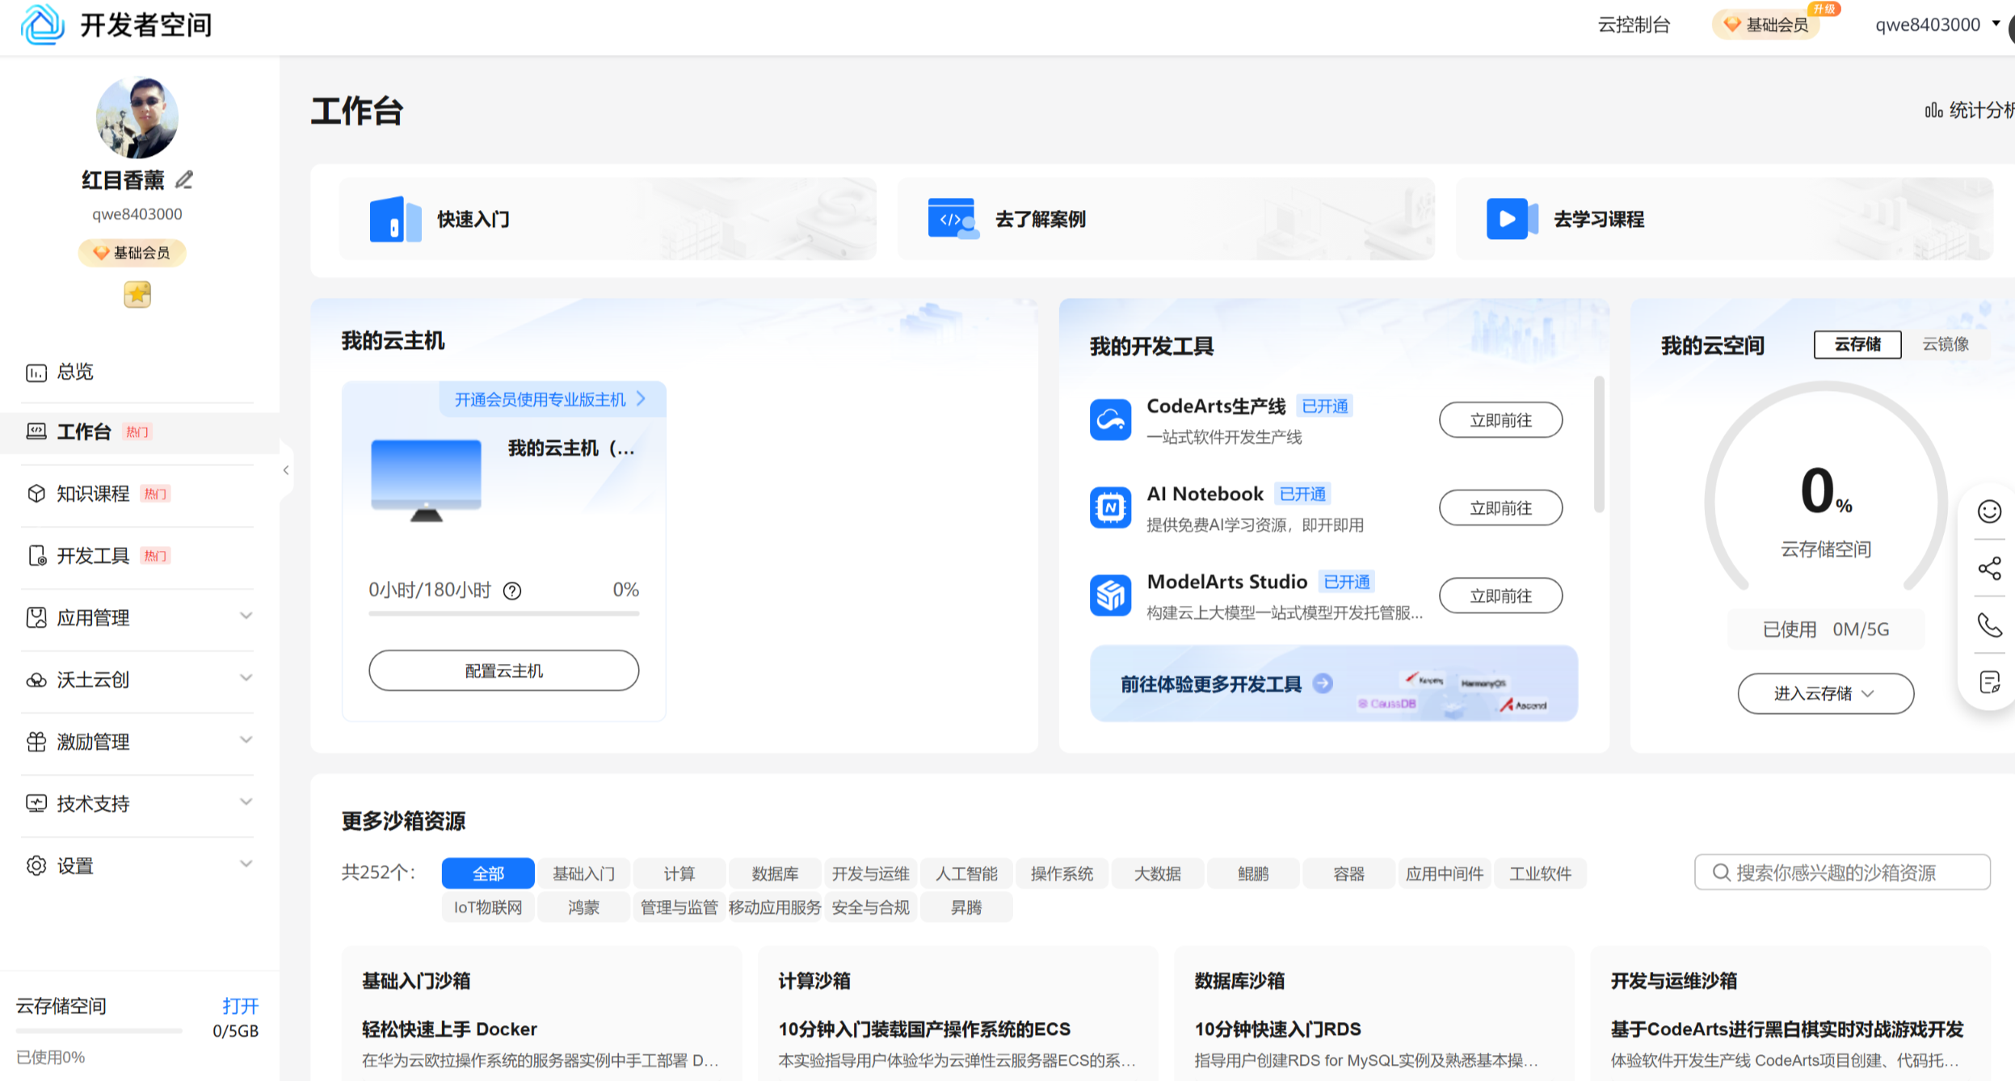Open the qwe8403000 account dropdown
Screen dimensions: 2015x1081
(x=1937, y=25)
